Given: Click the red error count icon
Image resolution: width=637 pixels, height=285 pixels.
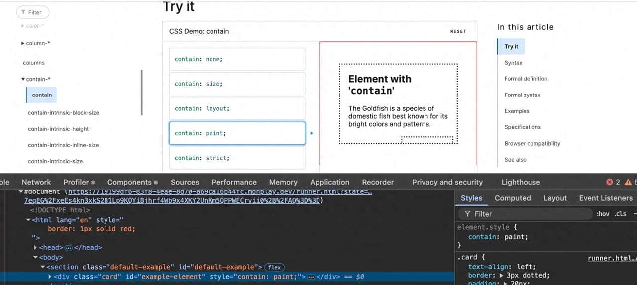Looking at the screenshot, I should (609, 182).
